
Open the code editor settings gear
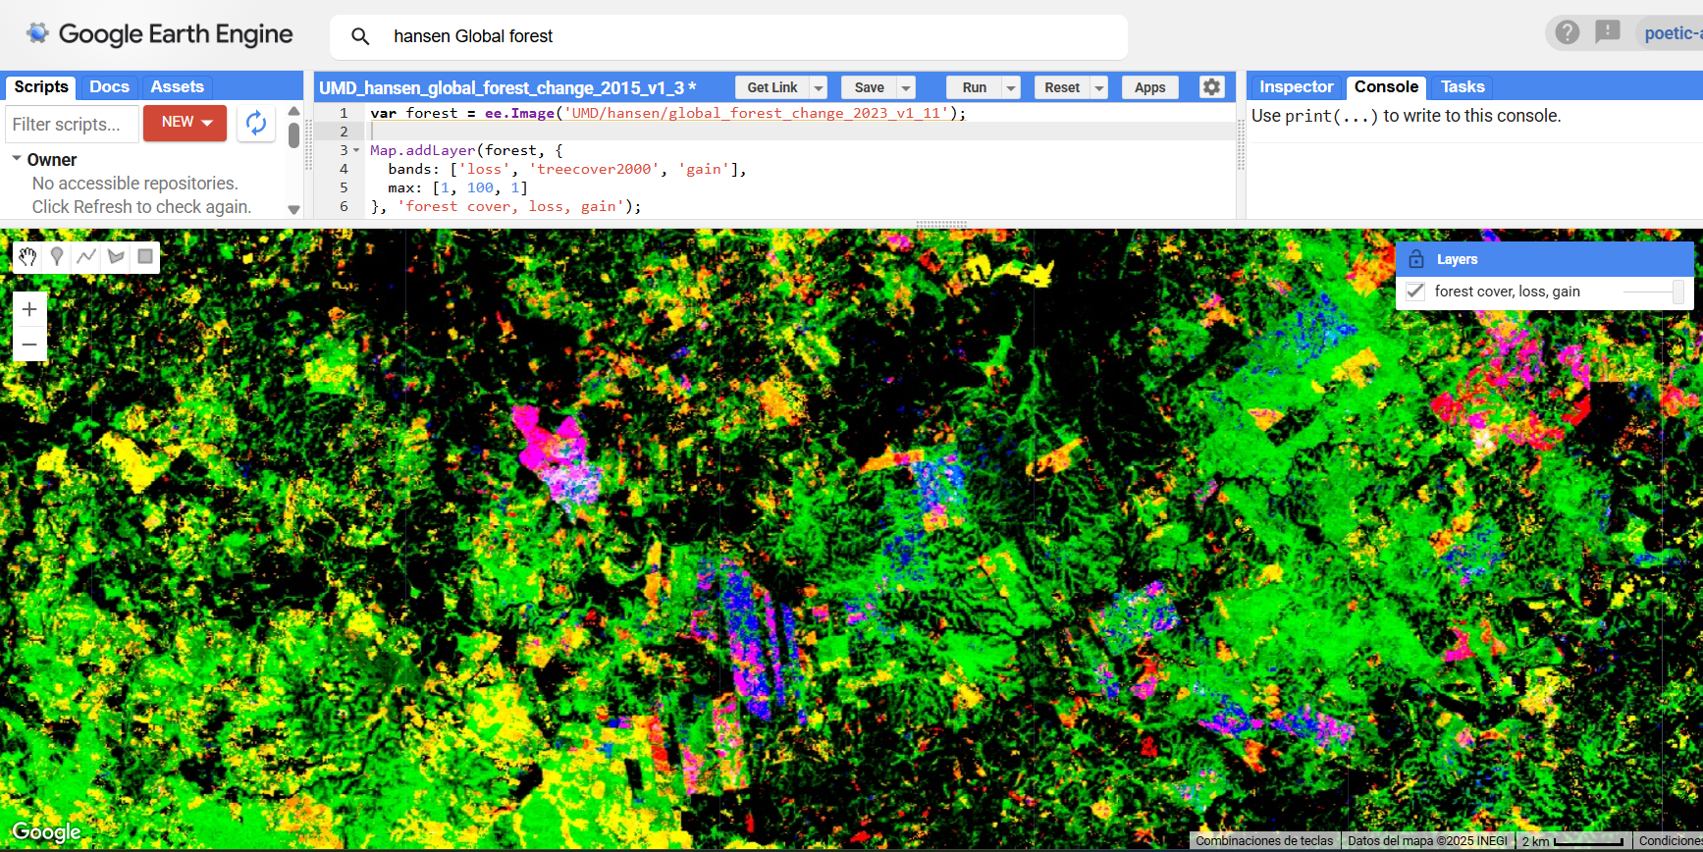click(x=1212, y=86)
